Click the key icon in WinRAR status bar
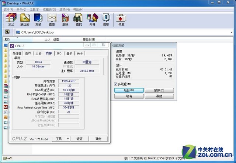The image size is (236, 163). tap(10, 158)
